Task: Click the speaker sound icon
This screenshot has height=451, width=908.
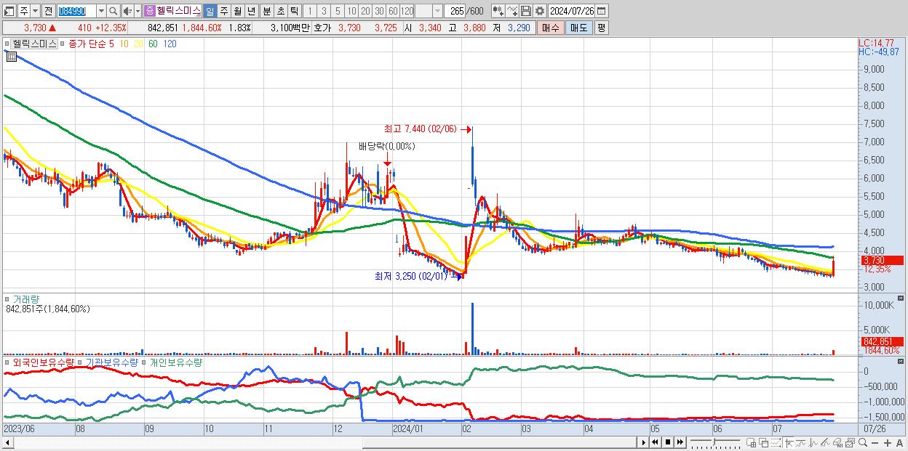Action: pyautogui.click(x=127, y=11)
